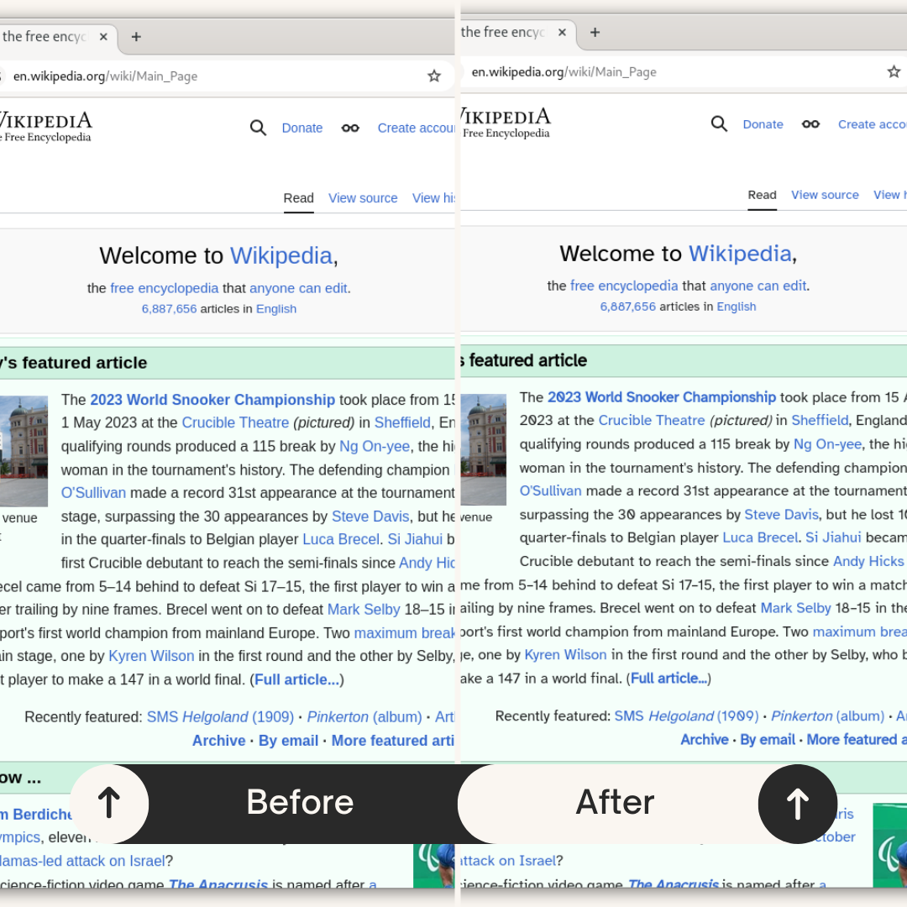Image resolution: width=907 pixels, height=907 pixels.
Task: Bookmark the page with Before window star
Action: tap(434, 76)
